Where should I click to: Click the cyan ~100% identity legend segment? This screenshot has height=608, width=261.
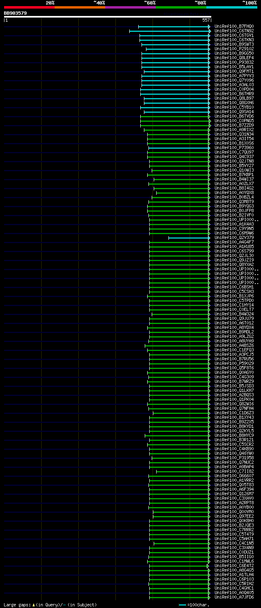coord(232,7)
